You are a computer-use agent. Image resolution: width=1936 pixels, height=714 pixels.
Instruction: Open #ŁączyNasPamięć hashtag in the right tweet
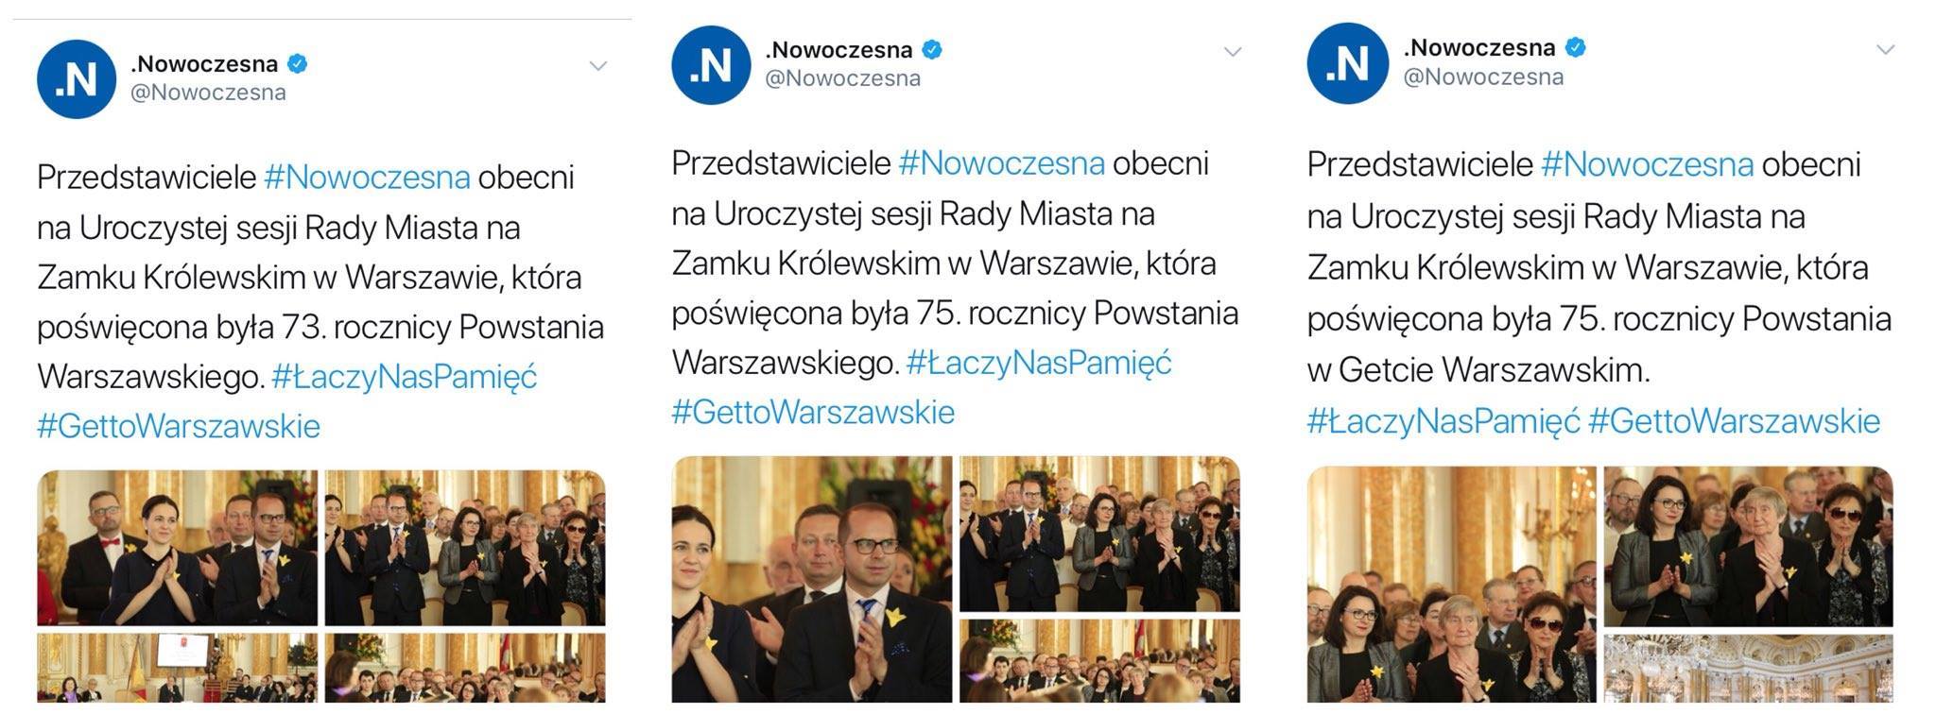point(1443,421)
